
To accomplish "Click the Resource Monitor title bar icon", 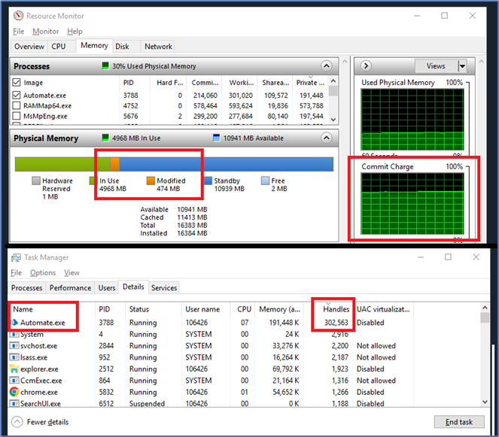I will click(19, 16).
